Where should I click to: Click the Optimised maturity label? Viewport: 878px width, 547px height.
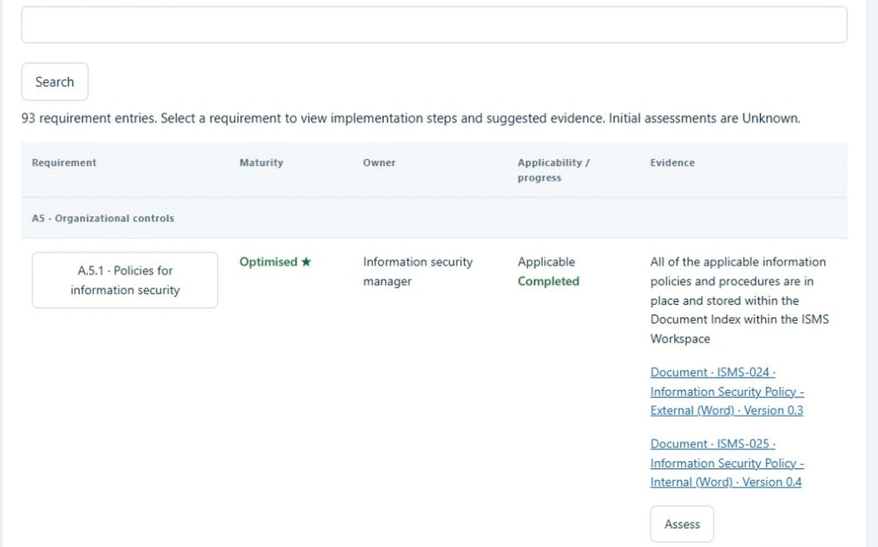point(268,262)
